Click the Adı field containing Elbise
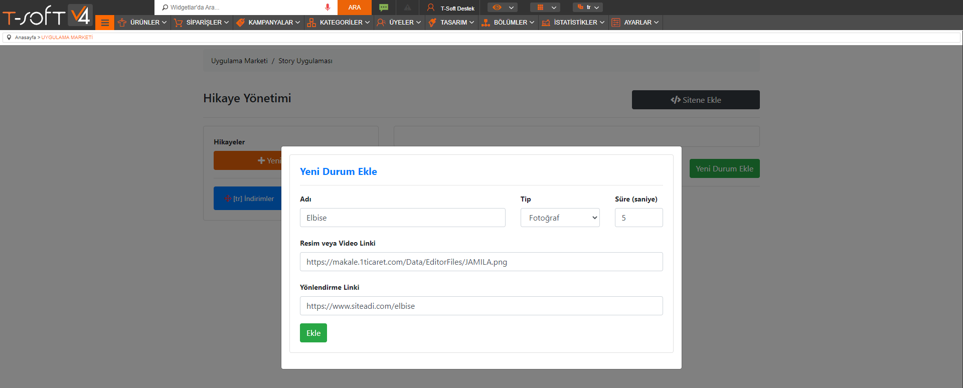 tap(402, 218)
